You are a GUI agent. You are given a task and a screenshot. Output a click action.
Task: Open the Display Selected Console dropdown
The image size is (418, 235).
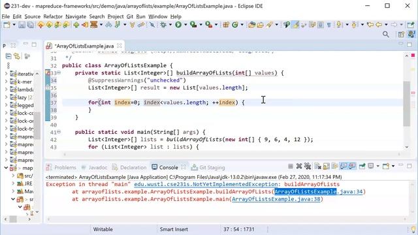[378, 166]
